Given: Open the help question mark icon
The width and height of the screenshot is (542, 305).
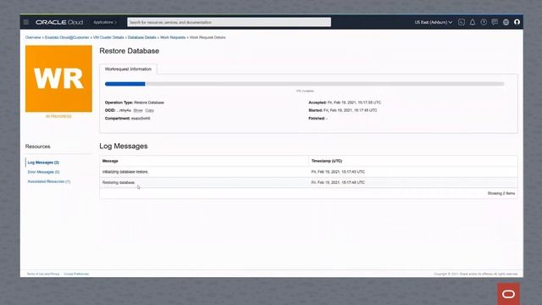Looking at the screenshot, I should click(x=484, y=22).
